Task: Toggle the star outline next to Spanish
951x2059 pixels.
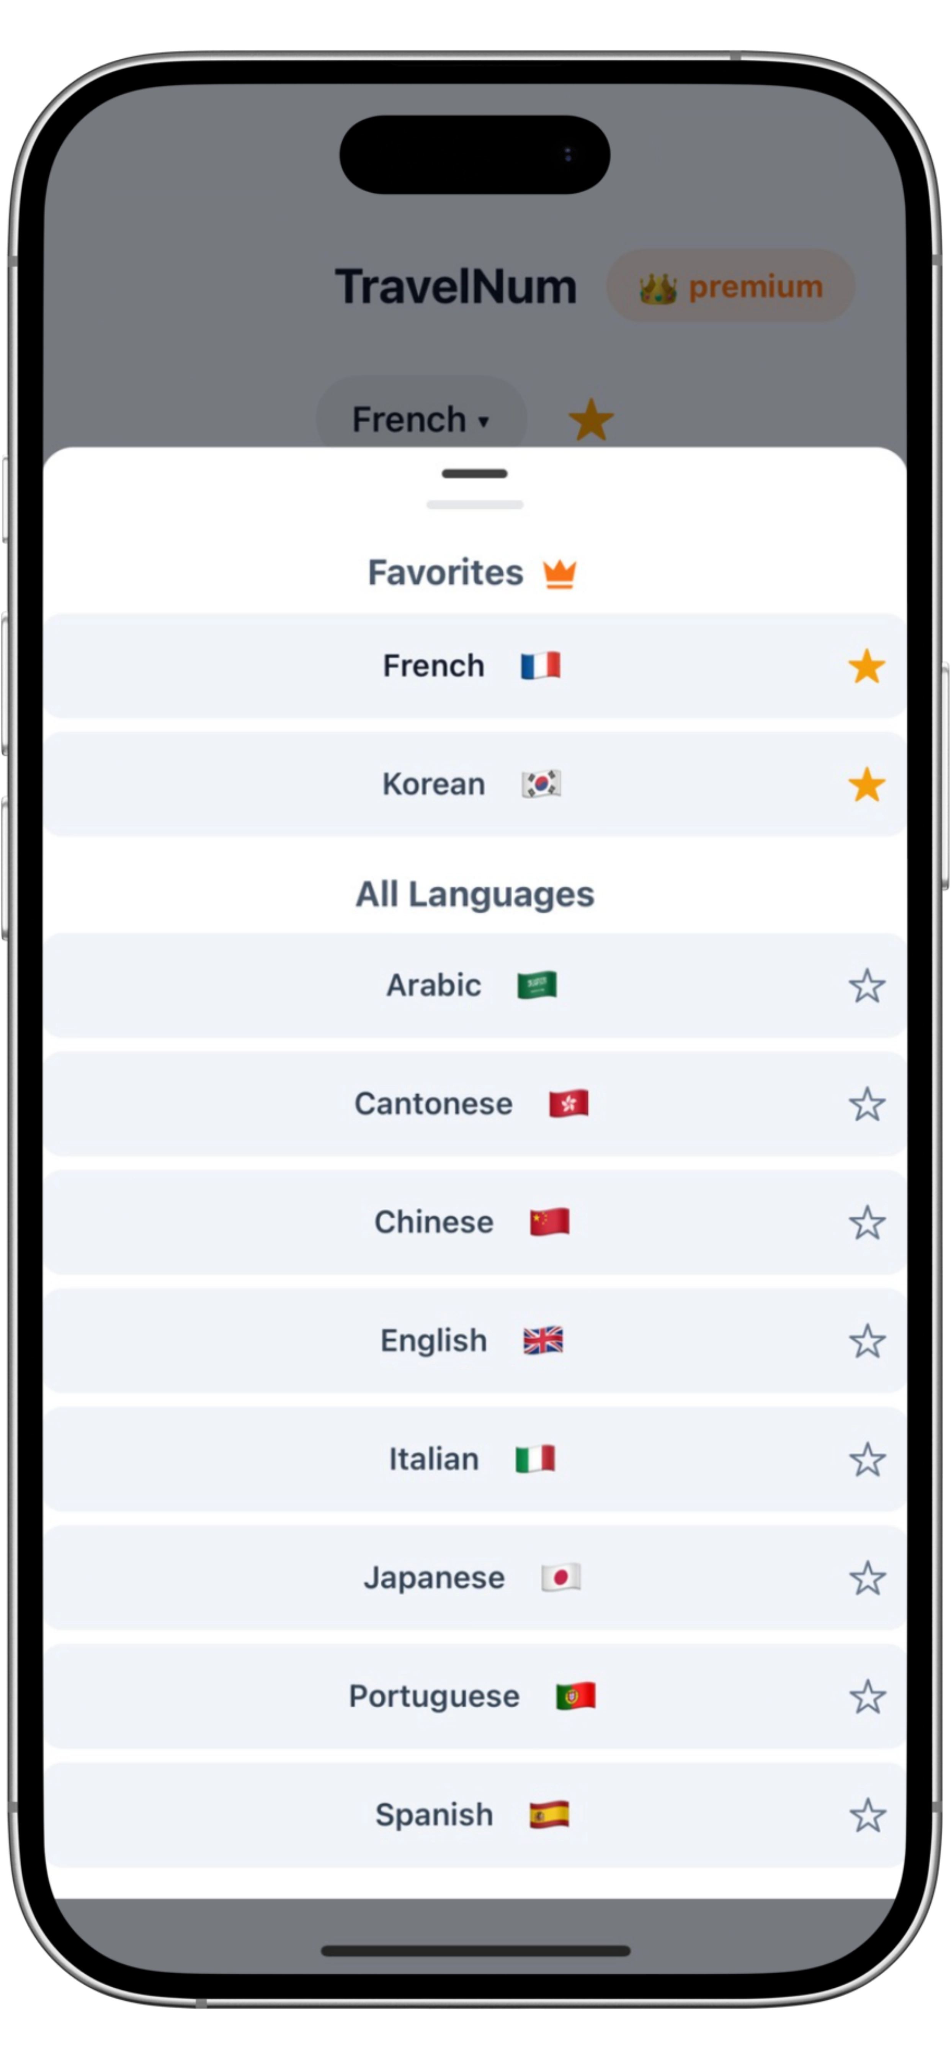Action: coord(868,1814)
